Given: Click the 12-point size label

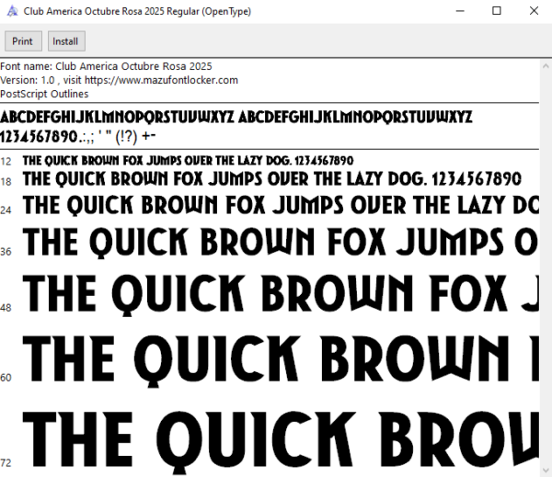Looking at the screenshot, I should point(6,162).
